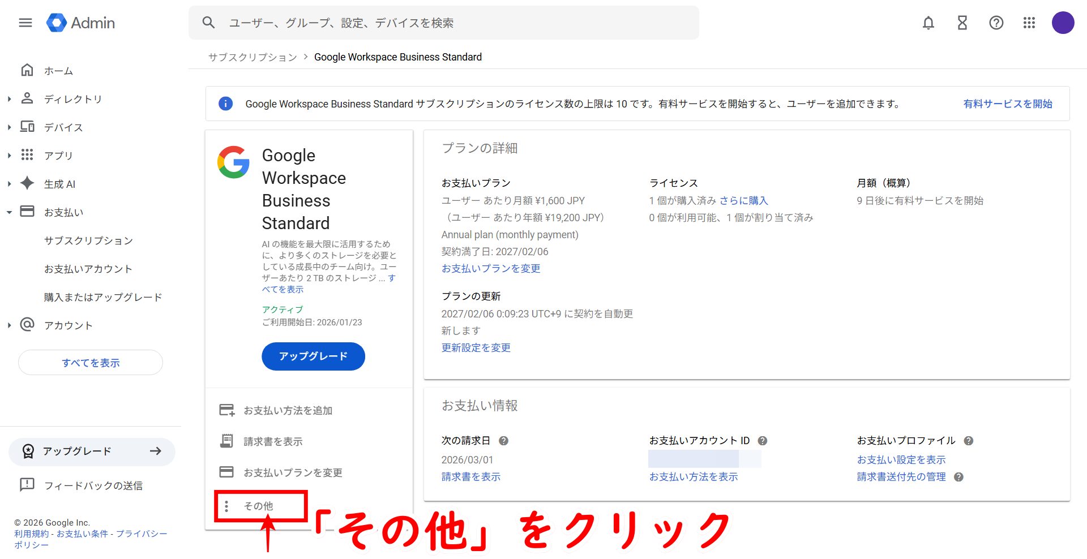1087x559 pixels.
Task: Expand the デバイス sidebar section
Action: pyautogui.click(x=9, y=127)
